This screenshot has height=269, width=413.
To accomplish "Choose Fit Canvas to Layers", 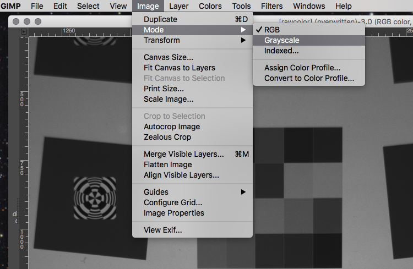I will click(x=192, y=68).
